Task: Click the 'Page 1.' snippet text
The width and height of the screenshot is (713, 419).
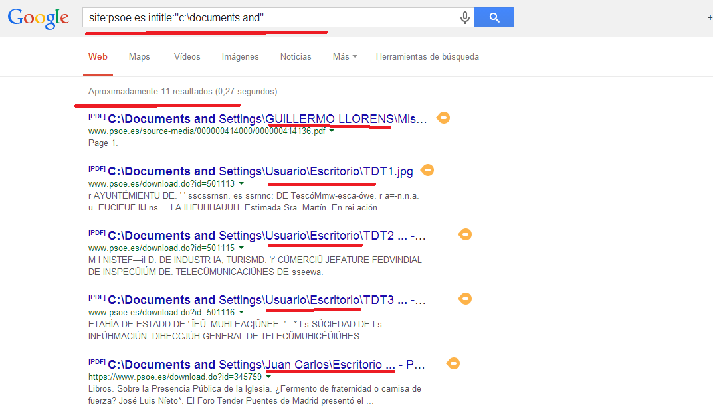Action: 103,143
